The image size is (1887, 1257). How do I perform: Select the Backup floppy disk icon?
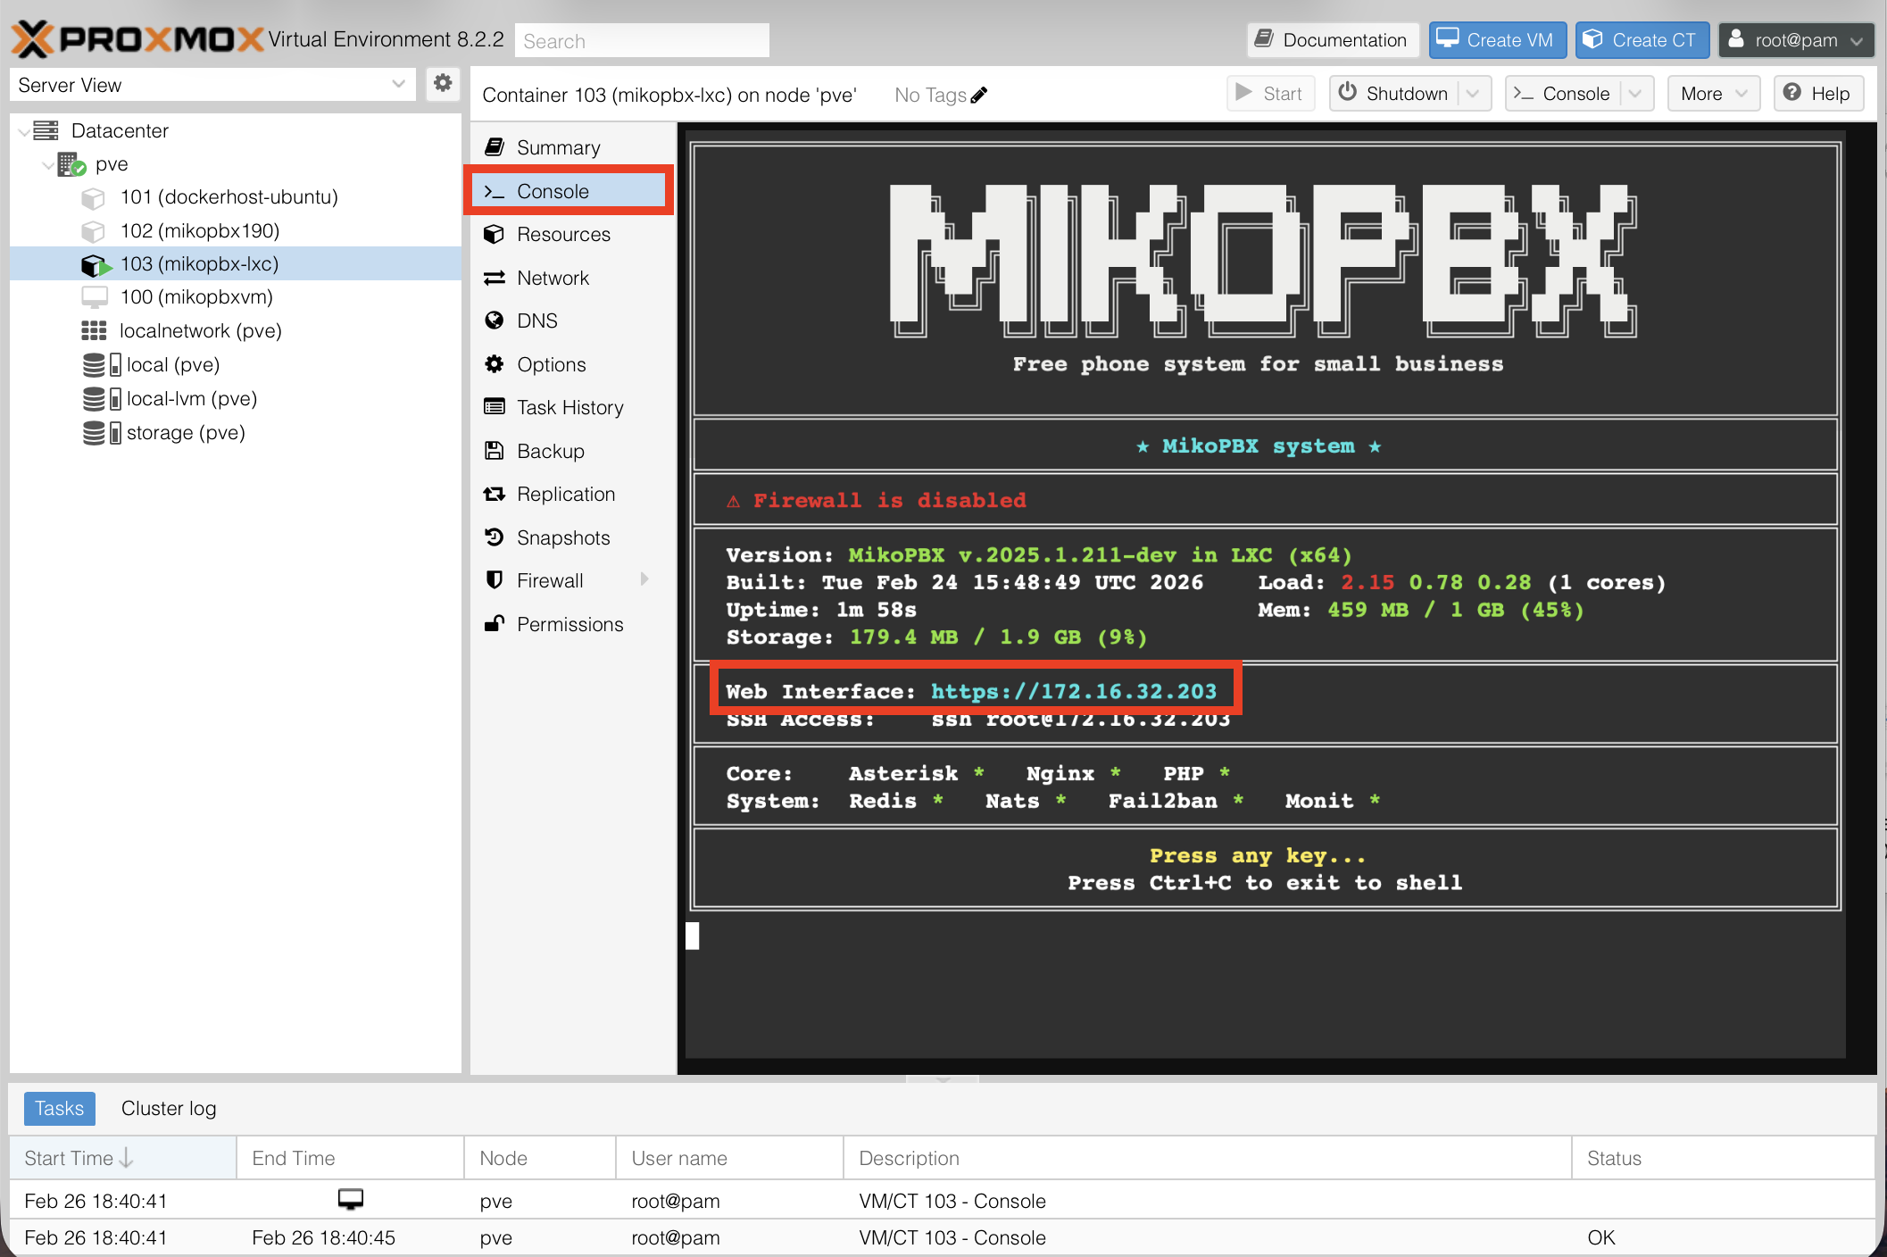(495, 450)
